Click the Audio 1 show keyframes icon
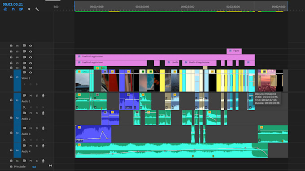 pos(24,107)
